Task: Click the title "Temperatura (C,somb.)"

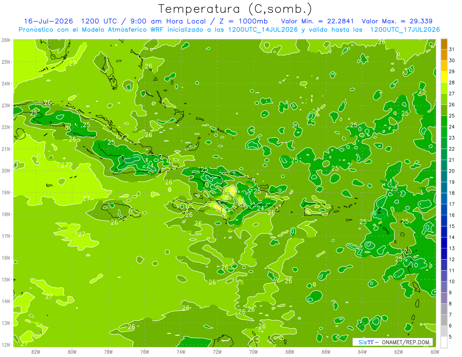Action: pos(235,9)
